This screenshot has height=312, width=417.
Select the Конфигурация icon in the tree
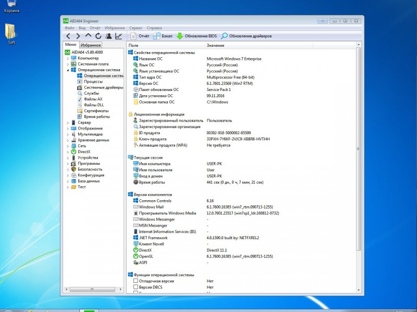pyautogui.click(x=73, y=175)
